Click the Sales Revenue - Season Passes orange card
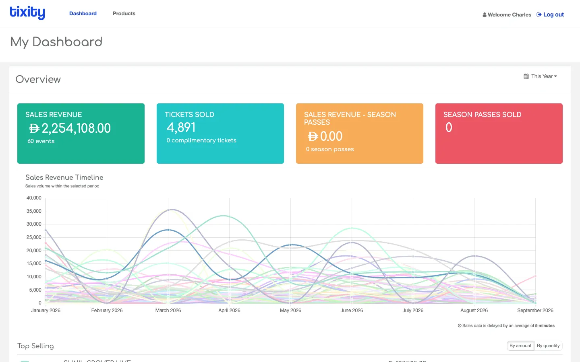 point(360,134)
